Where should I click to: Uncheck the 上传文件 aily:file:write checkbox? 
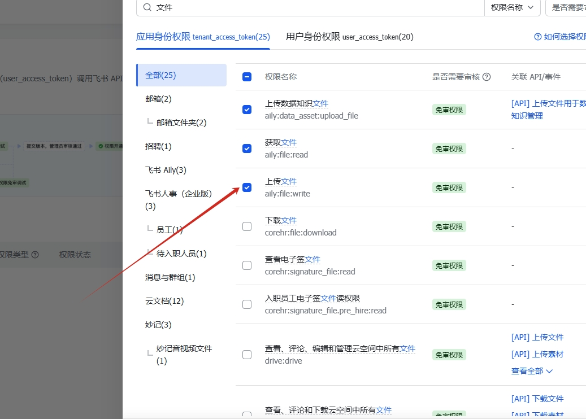click(247, 187)
